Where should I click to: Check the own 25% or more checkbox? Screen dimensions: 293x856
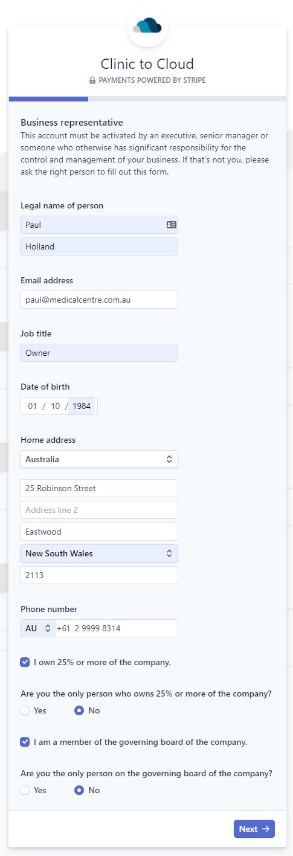[x=25, y=662]
